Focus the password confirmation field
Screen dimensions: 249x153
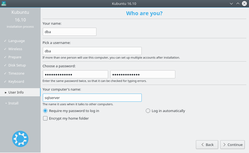click(x=143, y=74)
